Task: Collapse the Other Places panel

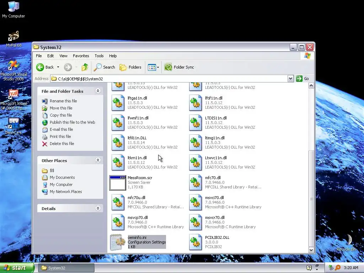Action: (98, 160)
